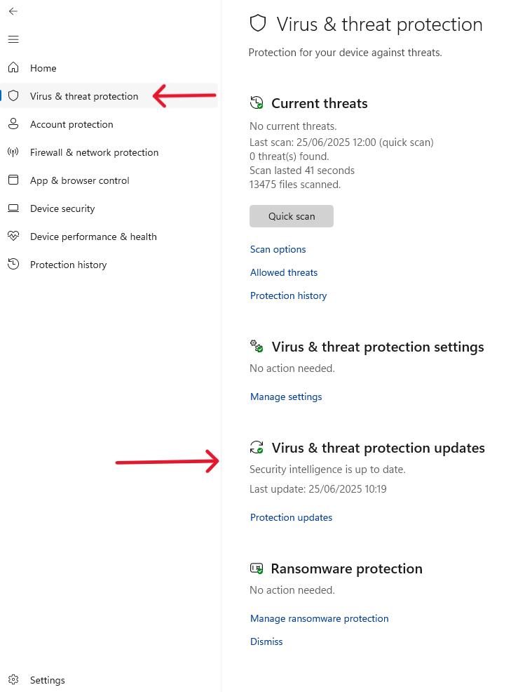This screenshot has width=532, height=692.
Task: Open Firewall & network protection page
Action: (x=94, y=152)
